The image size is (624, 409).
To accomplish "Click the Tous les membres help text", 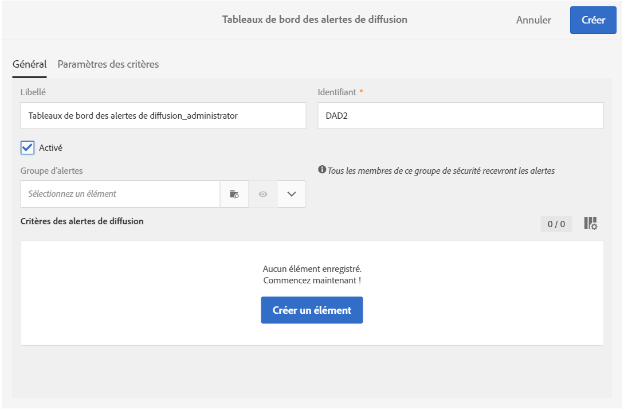I will (441, 170).
